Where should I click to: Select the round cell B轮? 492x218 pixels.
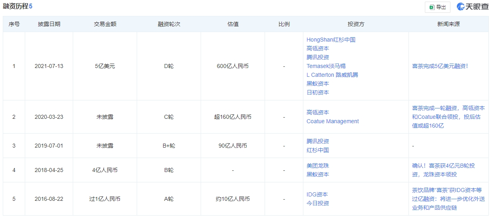(169, 170)
